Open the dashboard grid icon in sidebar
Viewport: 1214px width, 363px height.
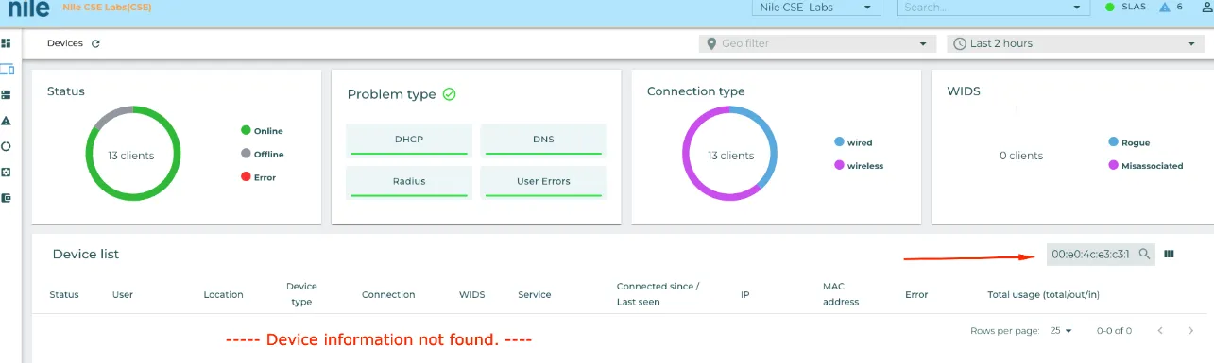[6, 43]
